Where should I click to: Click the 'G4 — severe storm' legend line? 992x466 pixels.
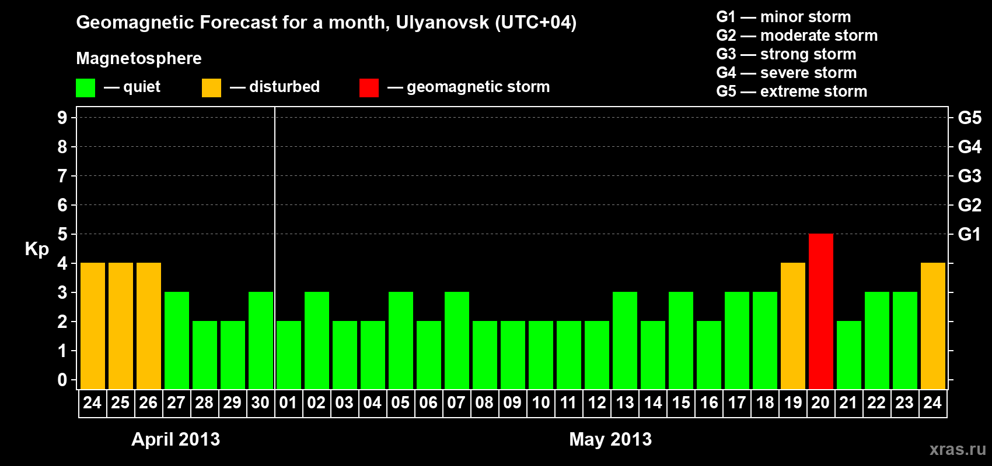(x=787, y=73)
